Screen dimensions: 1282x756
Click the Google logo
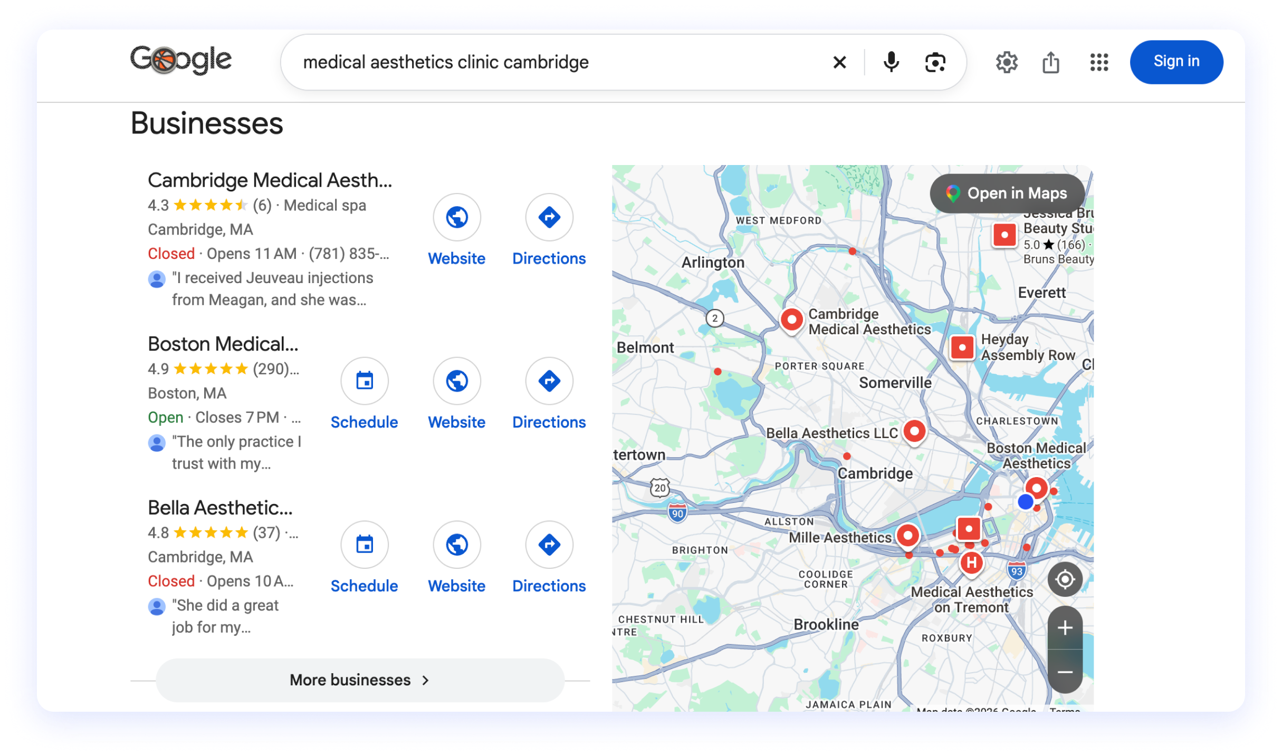[180, 60]
